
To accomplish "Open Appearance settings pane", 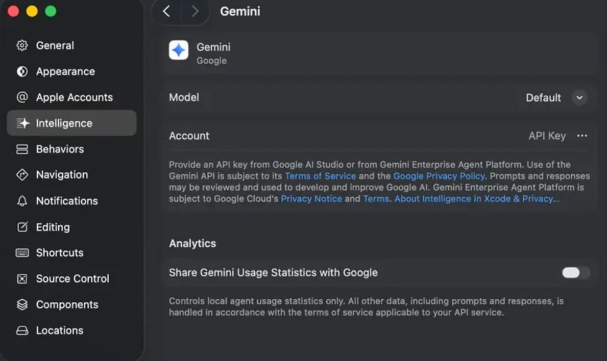I will 71,71.
